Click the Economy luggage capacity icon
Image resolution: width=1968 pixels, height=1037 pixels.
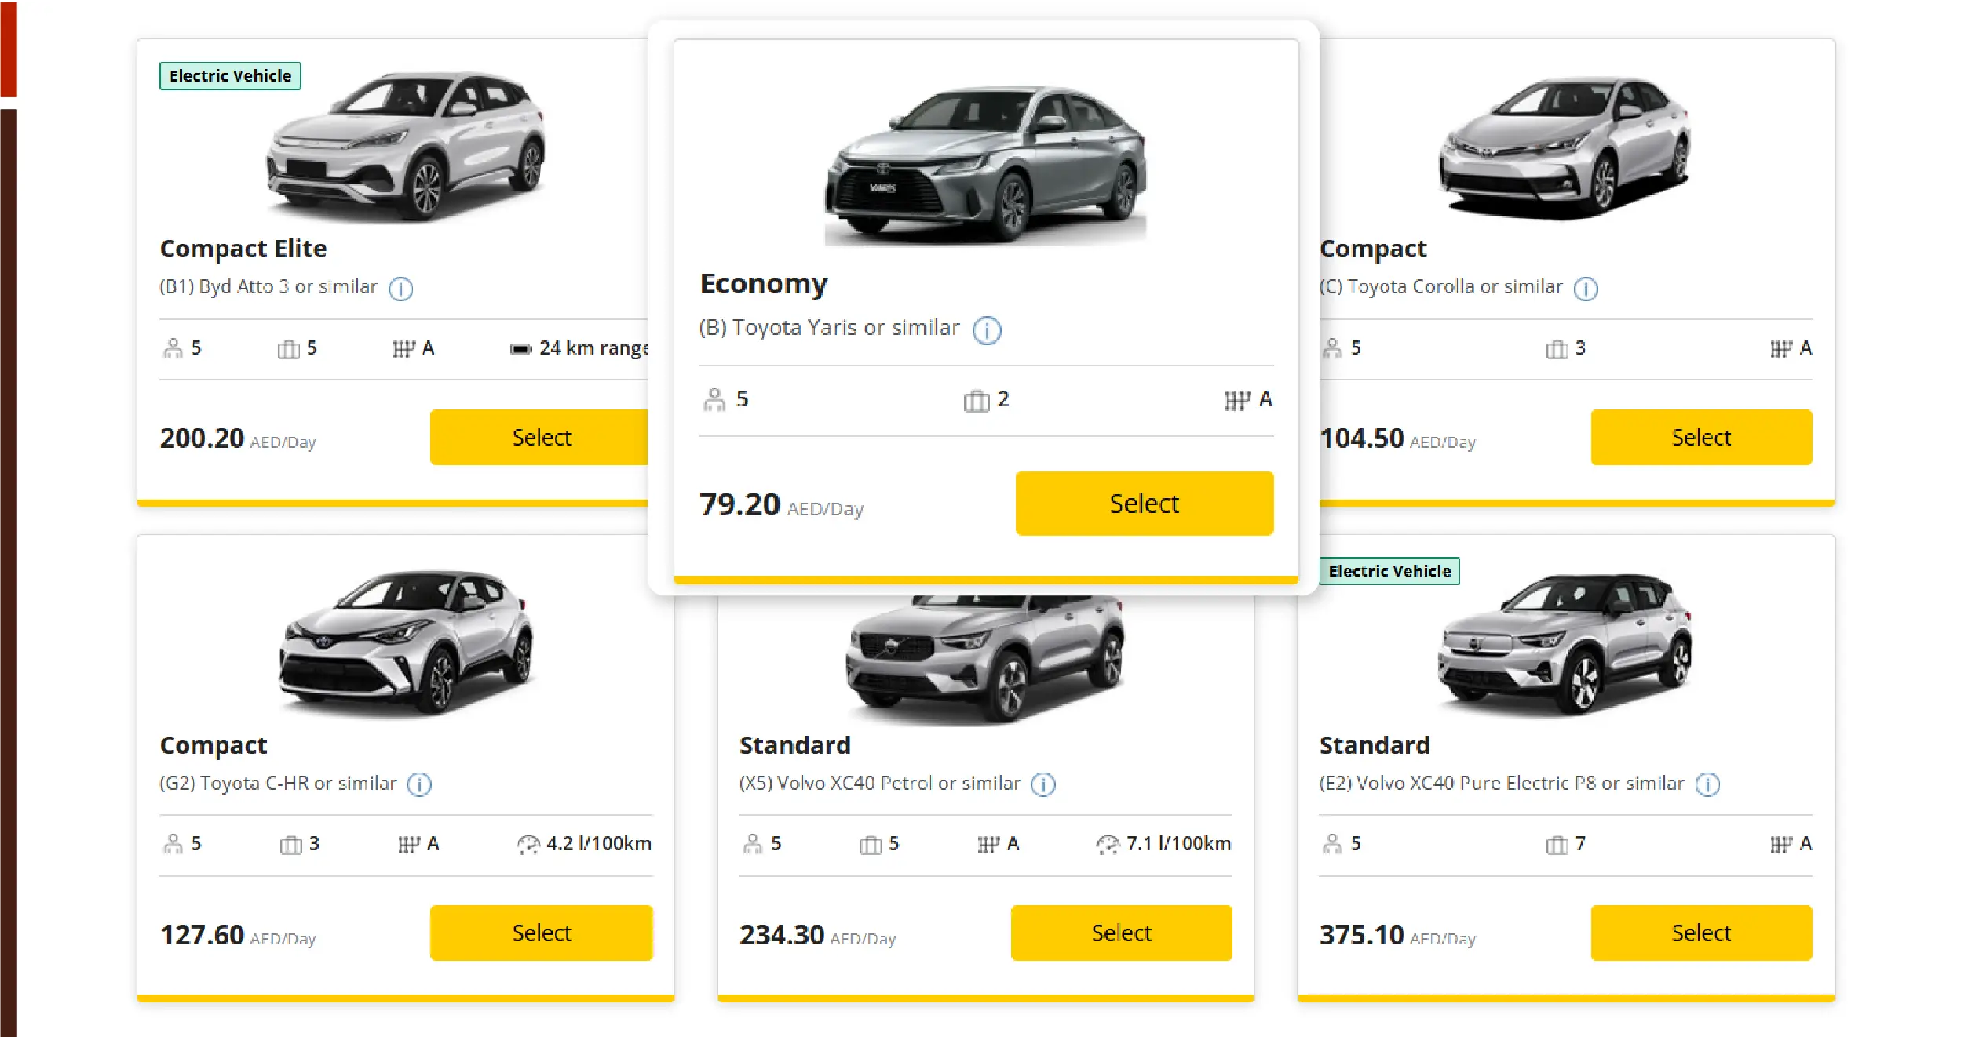pos(976,401)
